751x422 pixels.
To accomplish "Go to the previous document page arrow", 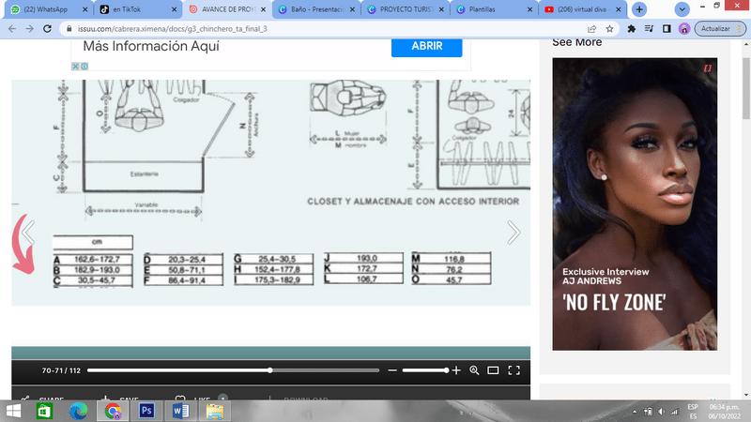I will [28, 233].
